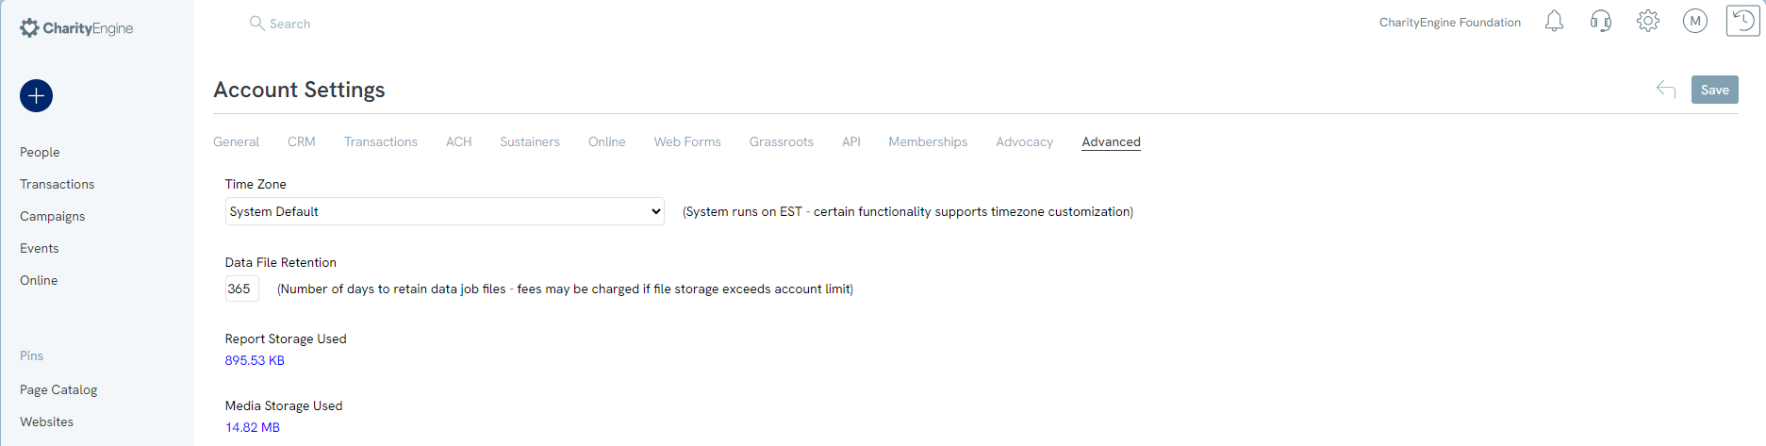This screenshot has height=446, width=1766.
Task: Click the Save button
Action: tap(1715, 90)
